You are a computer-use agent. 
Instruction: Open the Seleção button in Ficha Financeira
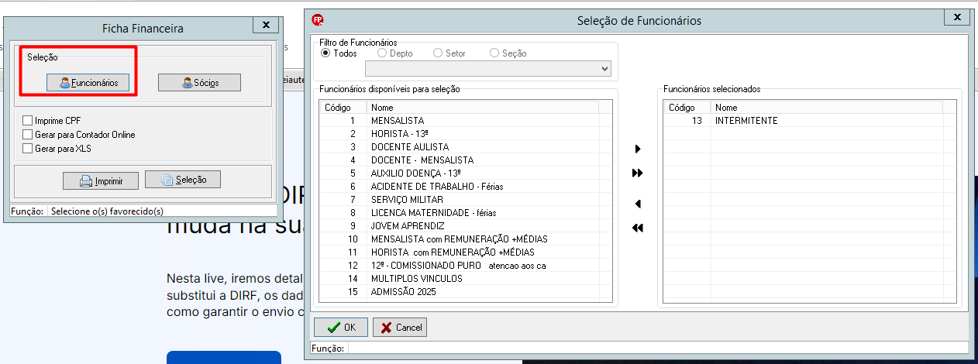[x=182, y=180]
